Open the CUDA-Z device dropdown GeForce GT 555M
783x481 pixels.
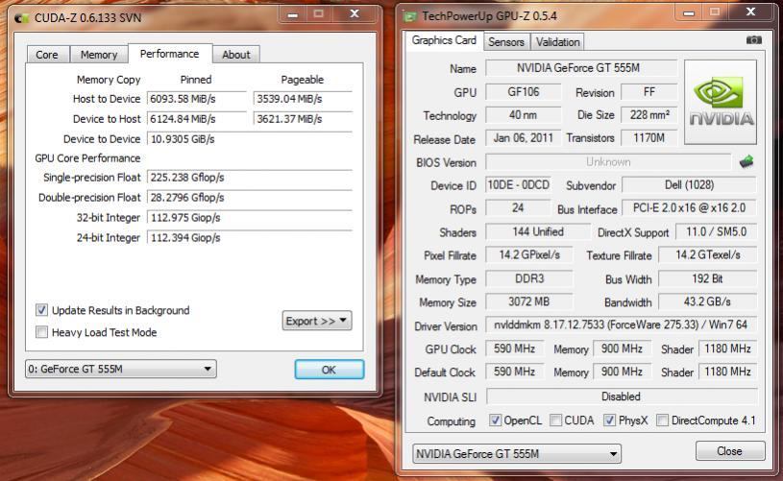tap(121, 369)
